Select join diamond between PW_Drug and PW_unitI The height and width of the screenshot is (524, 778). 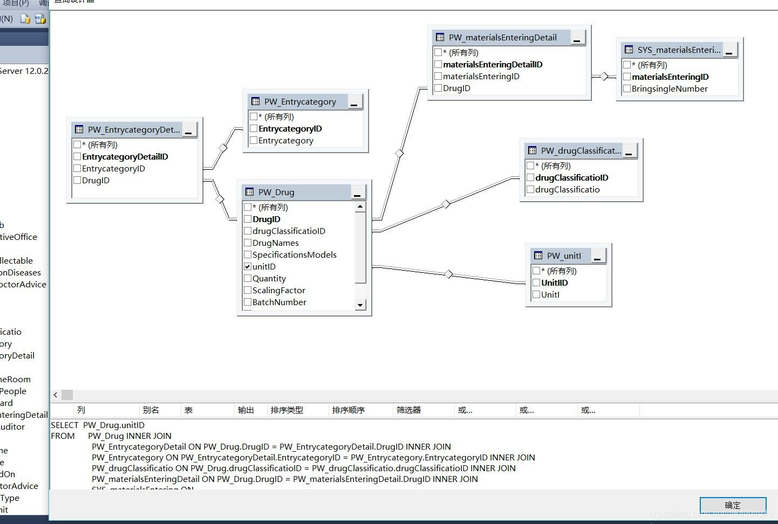[x=448, y=274]
